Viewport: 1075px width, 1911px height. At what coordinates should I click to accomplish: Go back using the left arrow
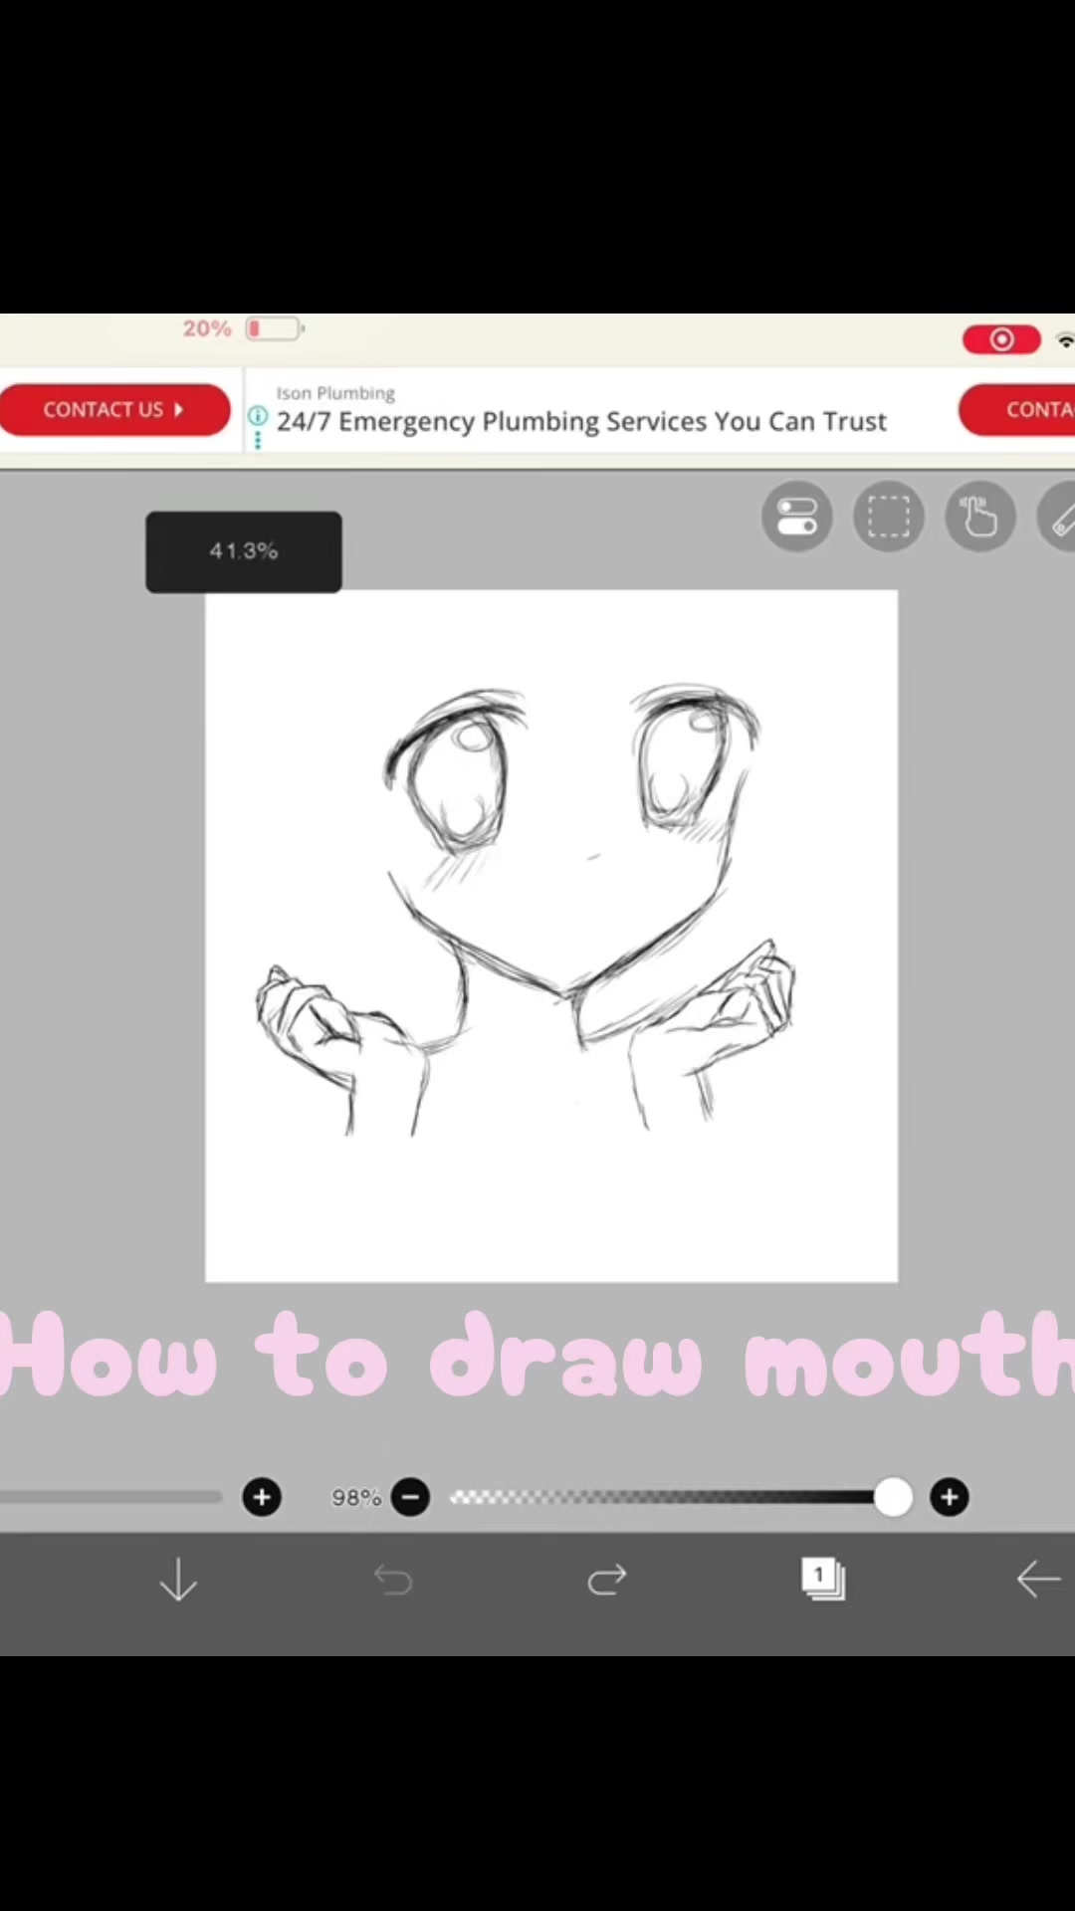pyautogui.click(x=1038, y=1580)
